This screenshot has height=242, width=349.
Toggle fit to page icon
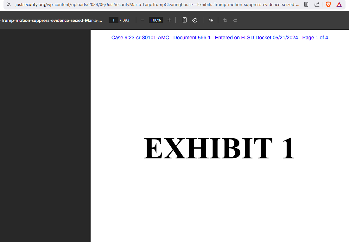coord(185,20)
